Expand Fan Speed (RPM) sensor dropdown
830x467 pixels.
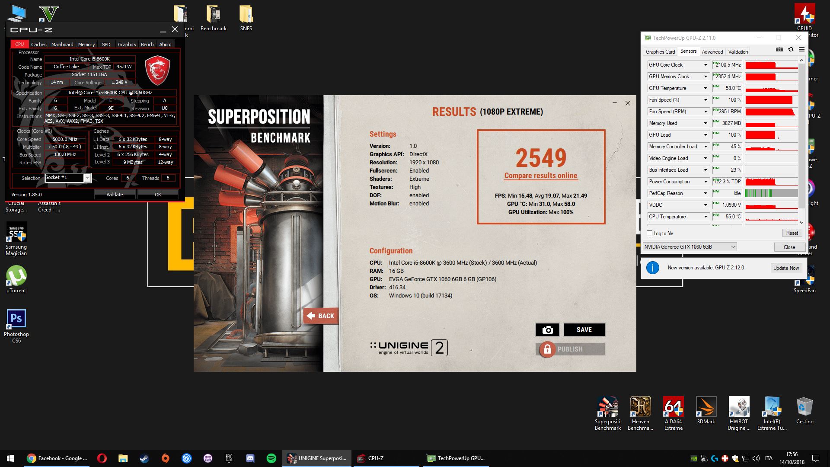tap(705, 112)
